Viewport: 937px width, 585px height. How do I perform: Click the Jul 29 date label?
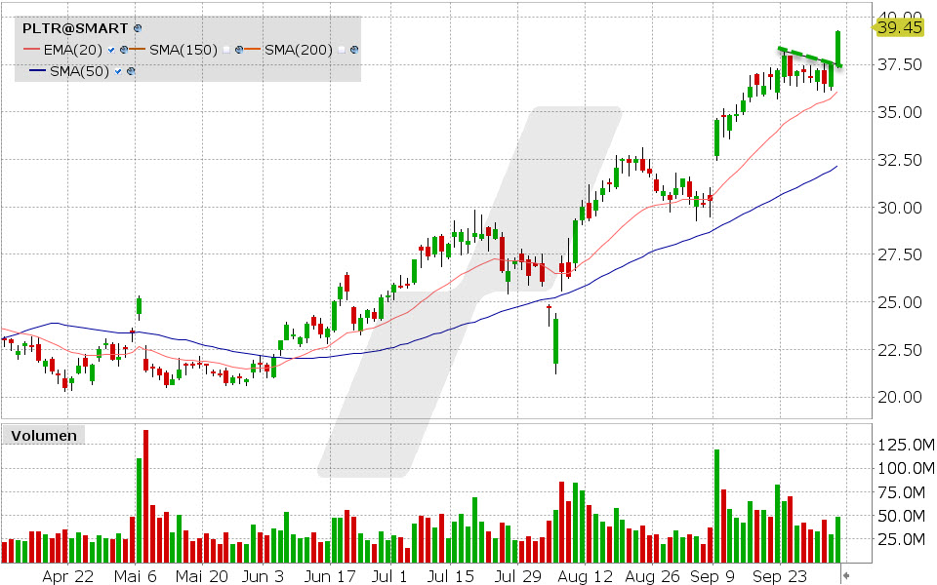(x=517, y=576)
